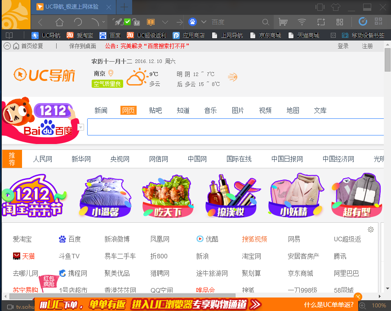This screenshot has width=391, height=311.
Task: Click the scrollbar right arrow button
Action: [x=379, y=296]
